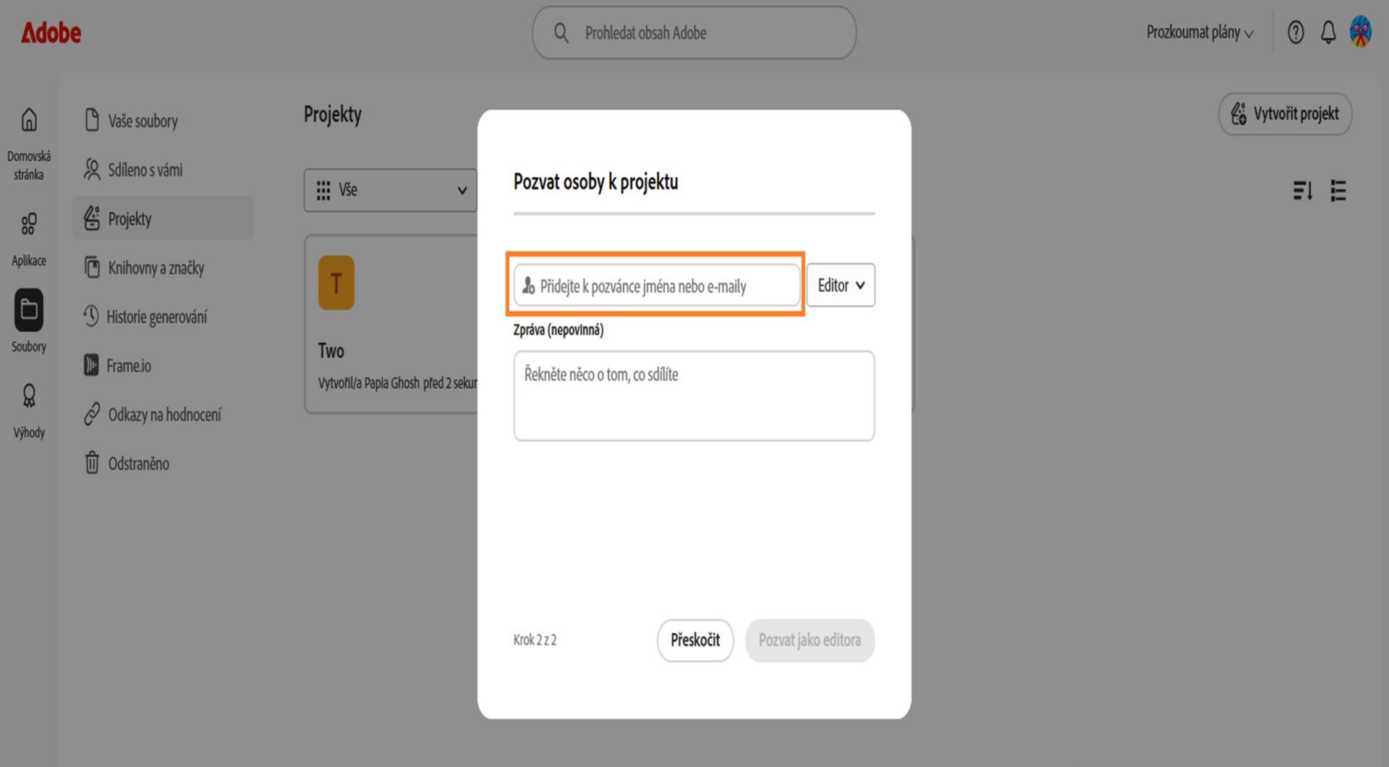1389x767 pixels.
Task: Switch to list view icon
Action: [1338, 191]
